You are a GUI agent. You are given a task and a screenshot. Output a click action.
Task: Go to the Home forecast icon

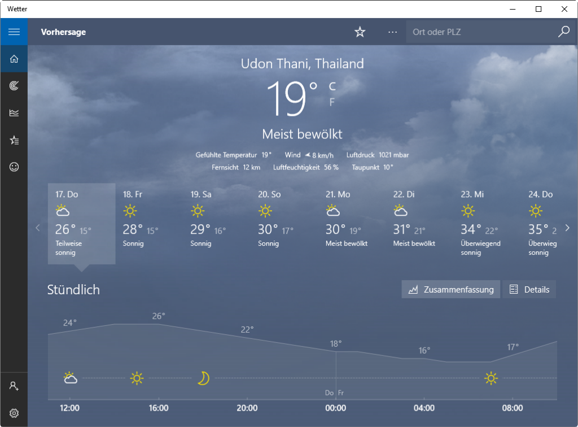tap(14, 59)
